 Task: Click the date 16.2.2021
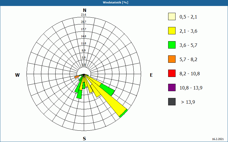[x=218, y=139]
